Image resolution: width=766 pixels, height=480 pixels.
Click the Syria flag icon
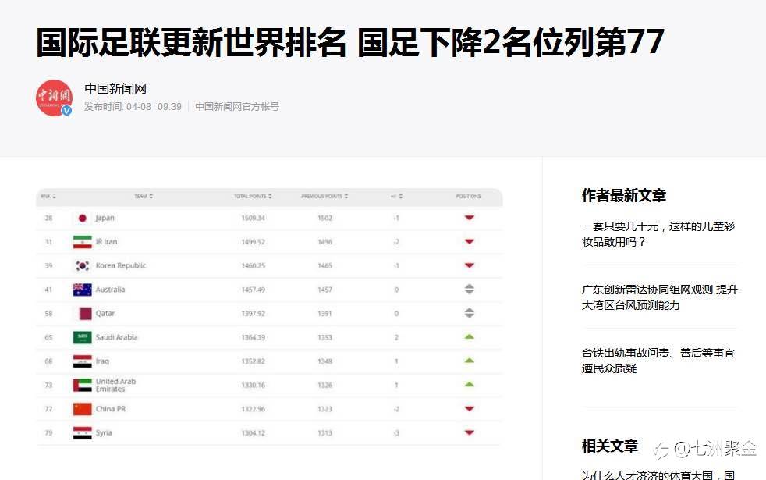tap(82, 432)
